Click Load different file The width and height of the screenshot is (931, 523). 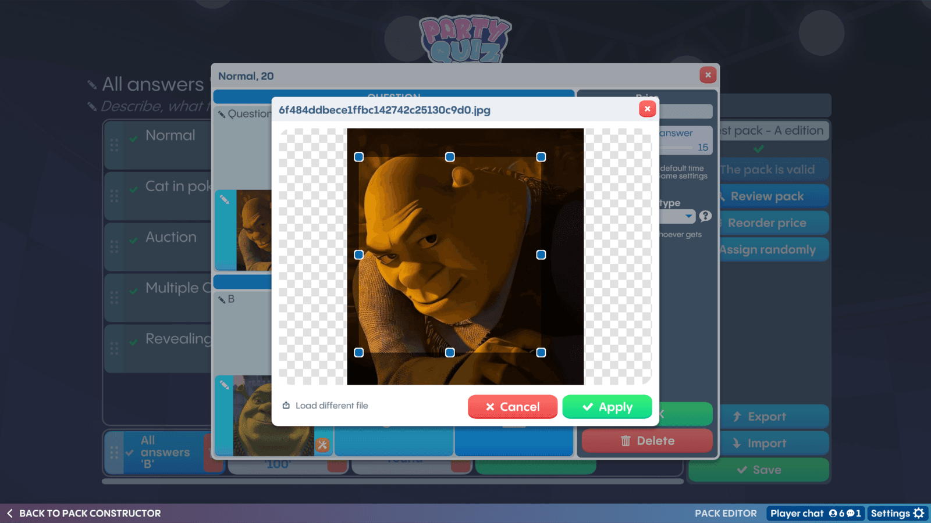pos(325,406)
